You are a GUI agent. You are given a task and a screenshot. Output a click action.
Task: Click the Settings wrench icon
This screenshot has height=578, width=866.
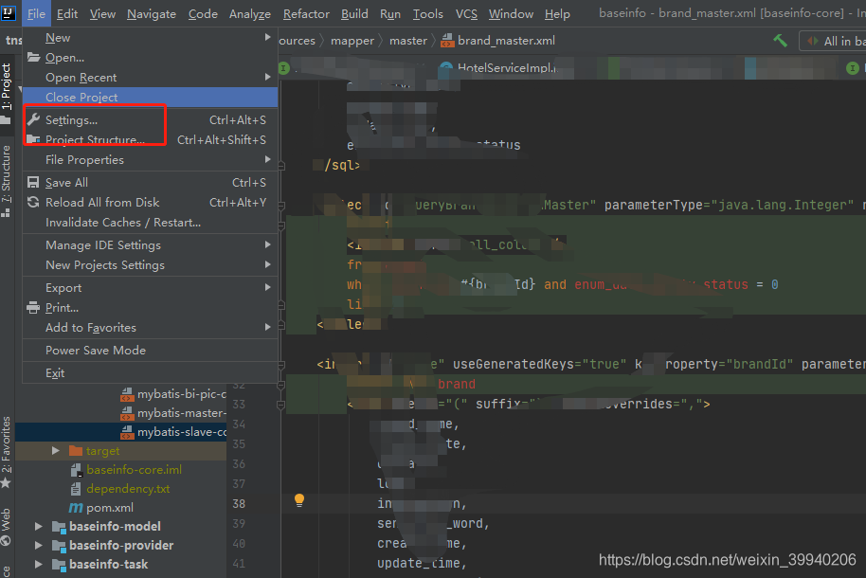(33, 119)
